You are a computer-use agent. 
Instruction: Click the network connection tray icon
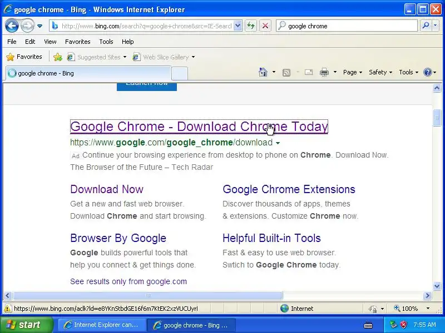point(393,325)
